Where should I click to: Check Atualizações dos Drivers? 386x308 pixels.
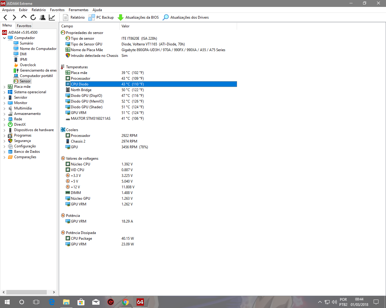tap(186, 17)
